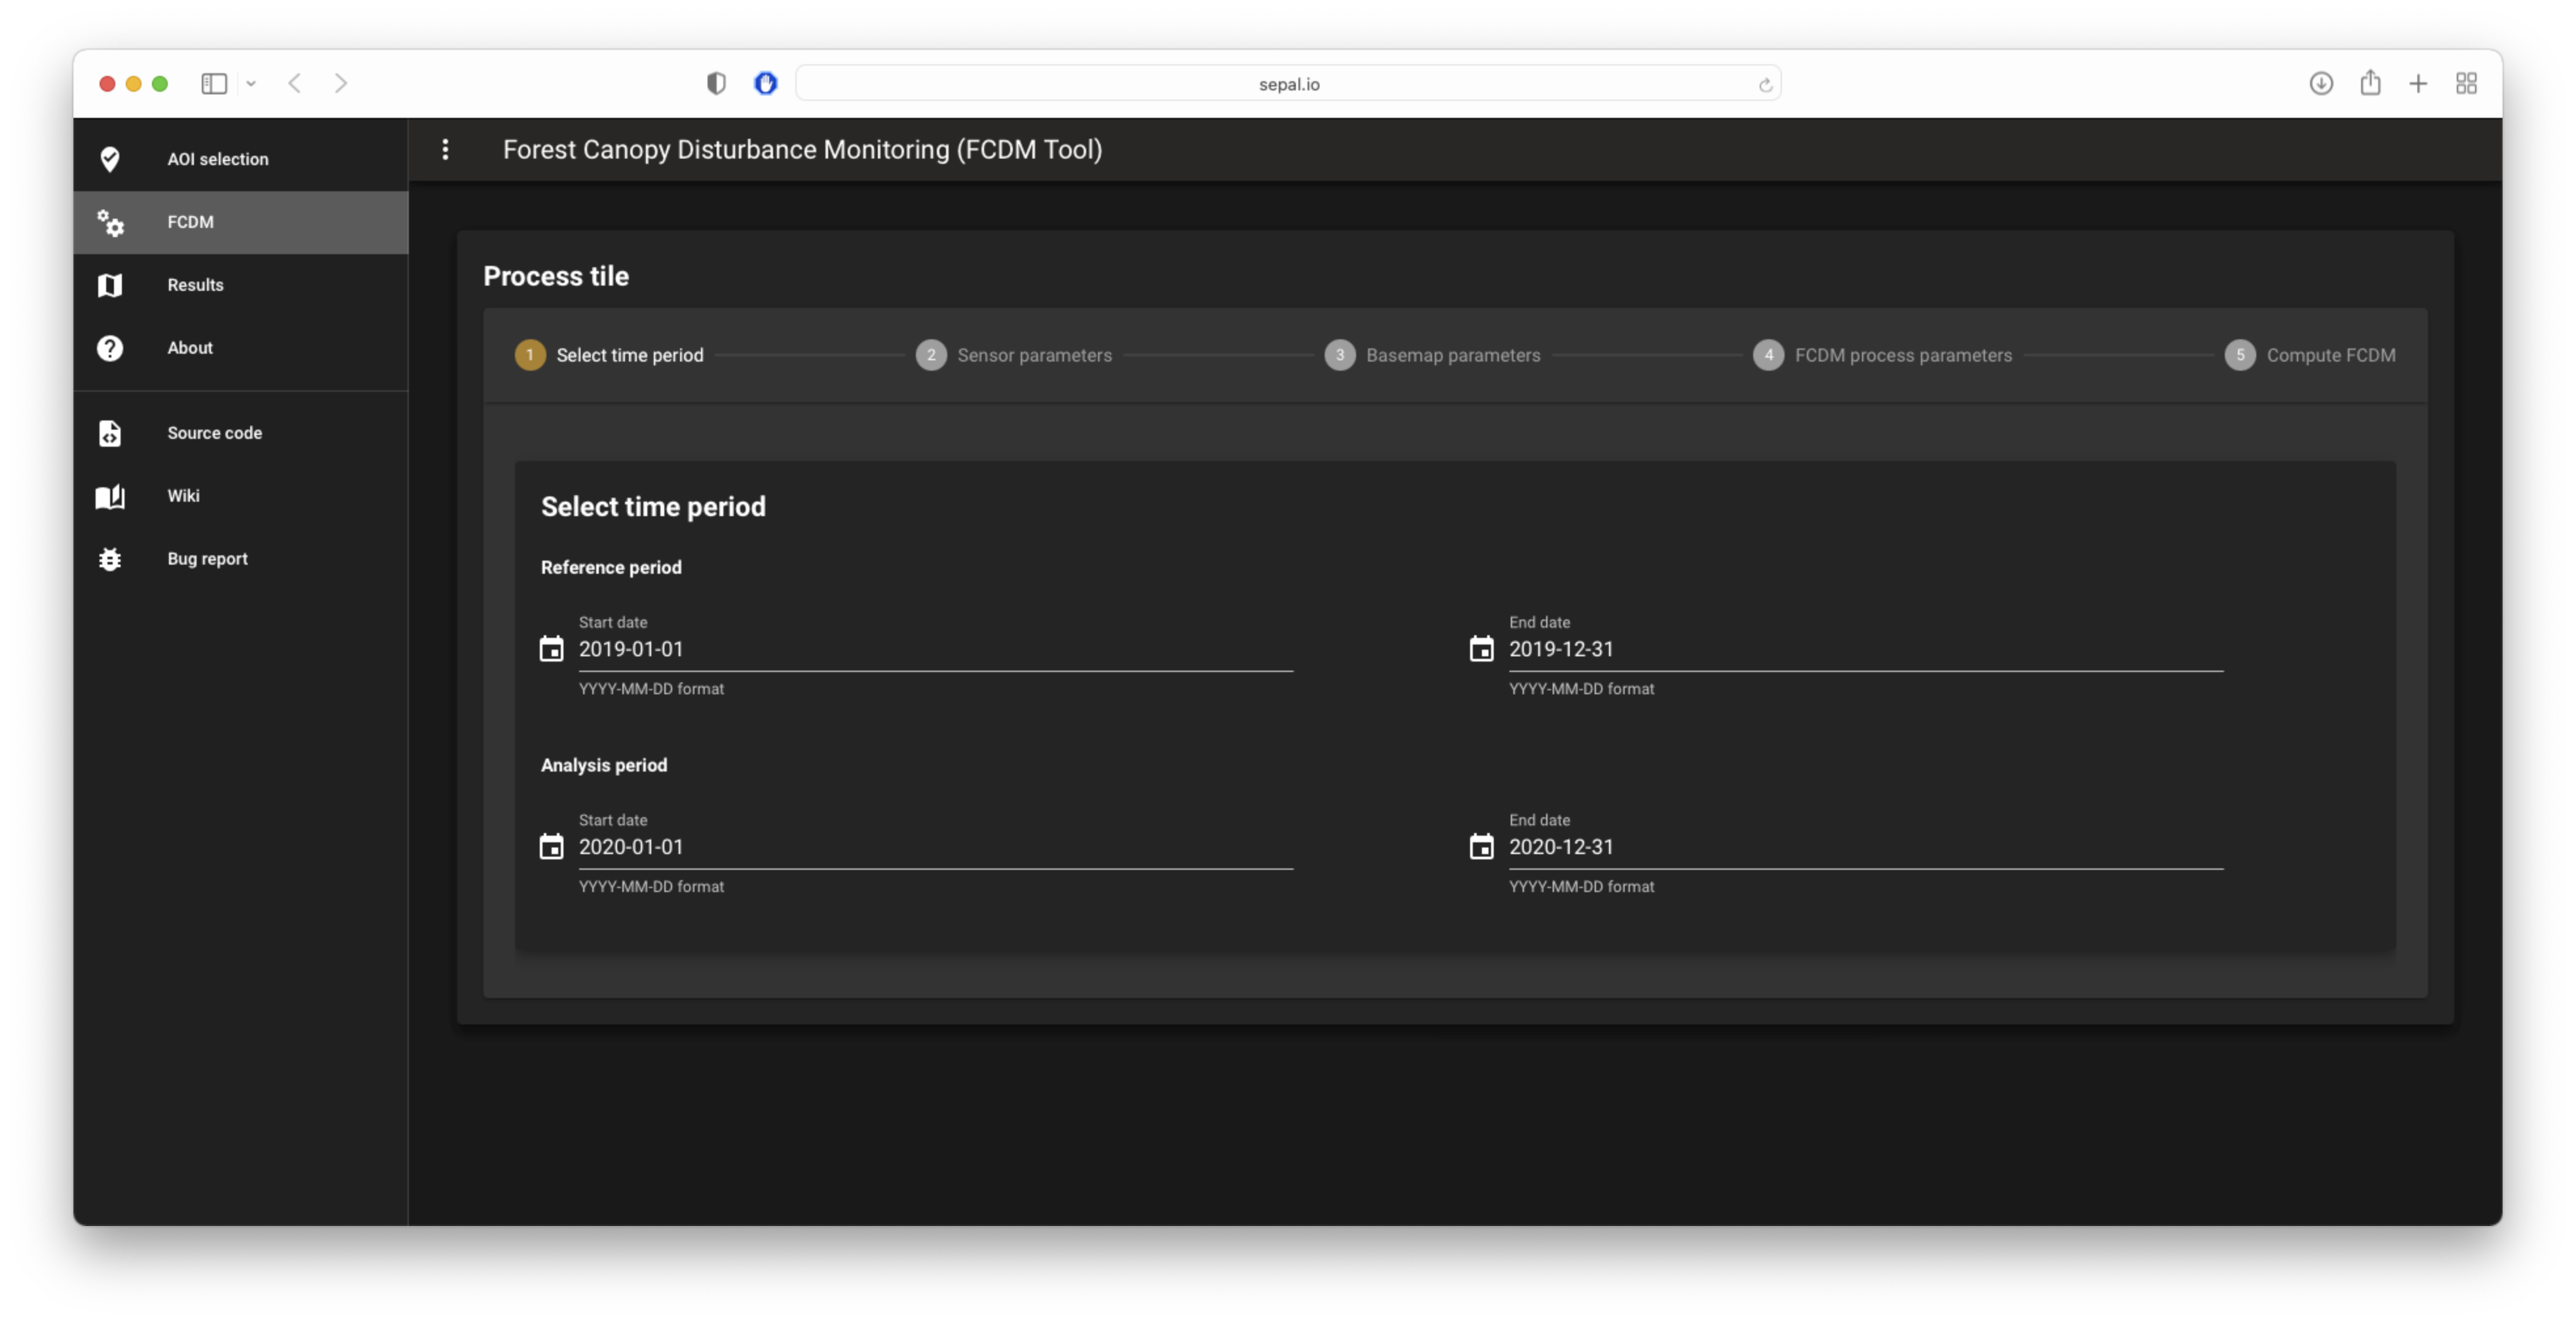Click the Bug report icon
This screenshot has width=2576, height=1323.
point(110,559)
